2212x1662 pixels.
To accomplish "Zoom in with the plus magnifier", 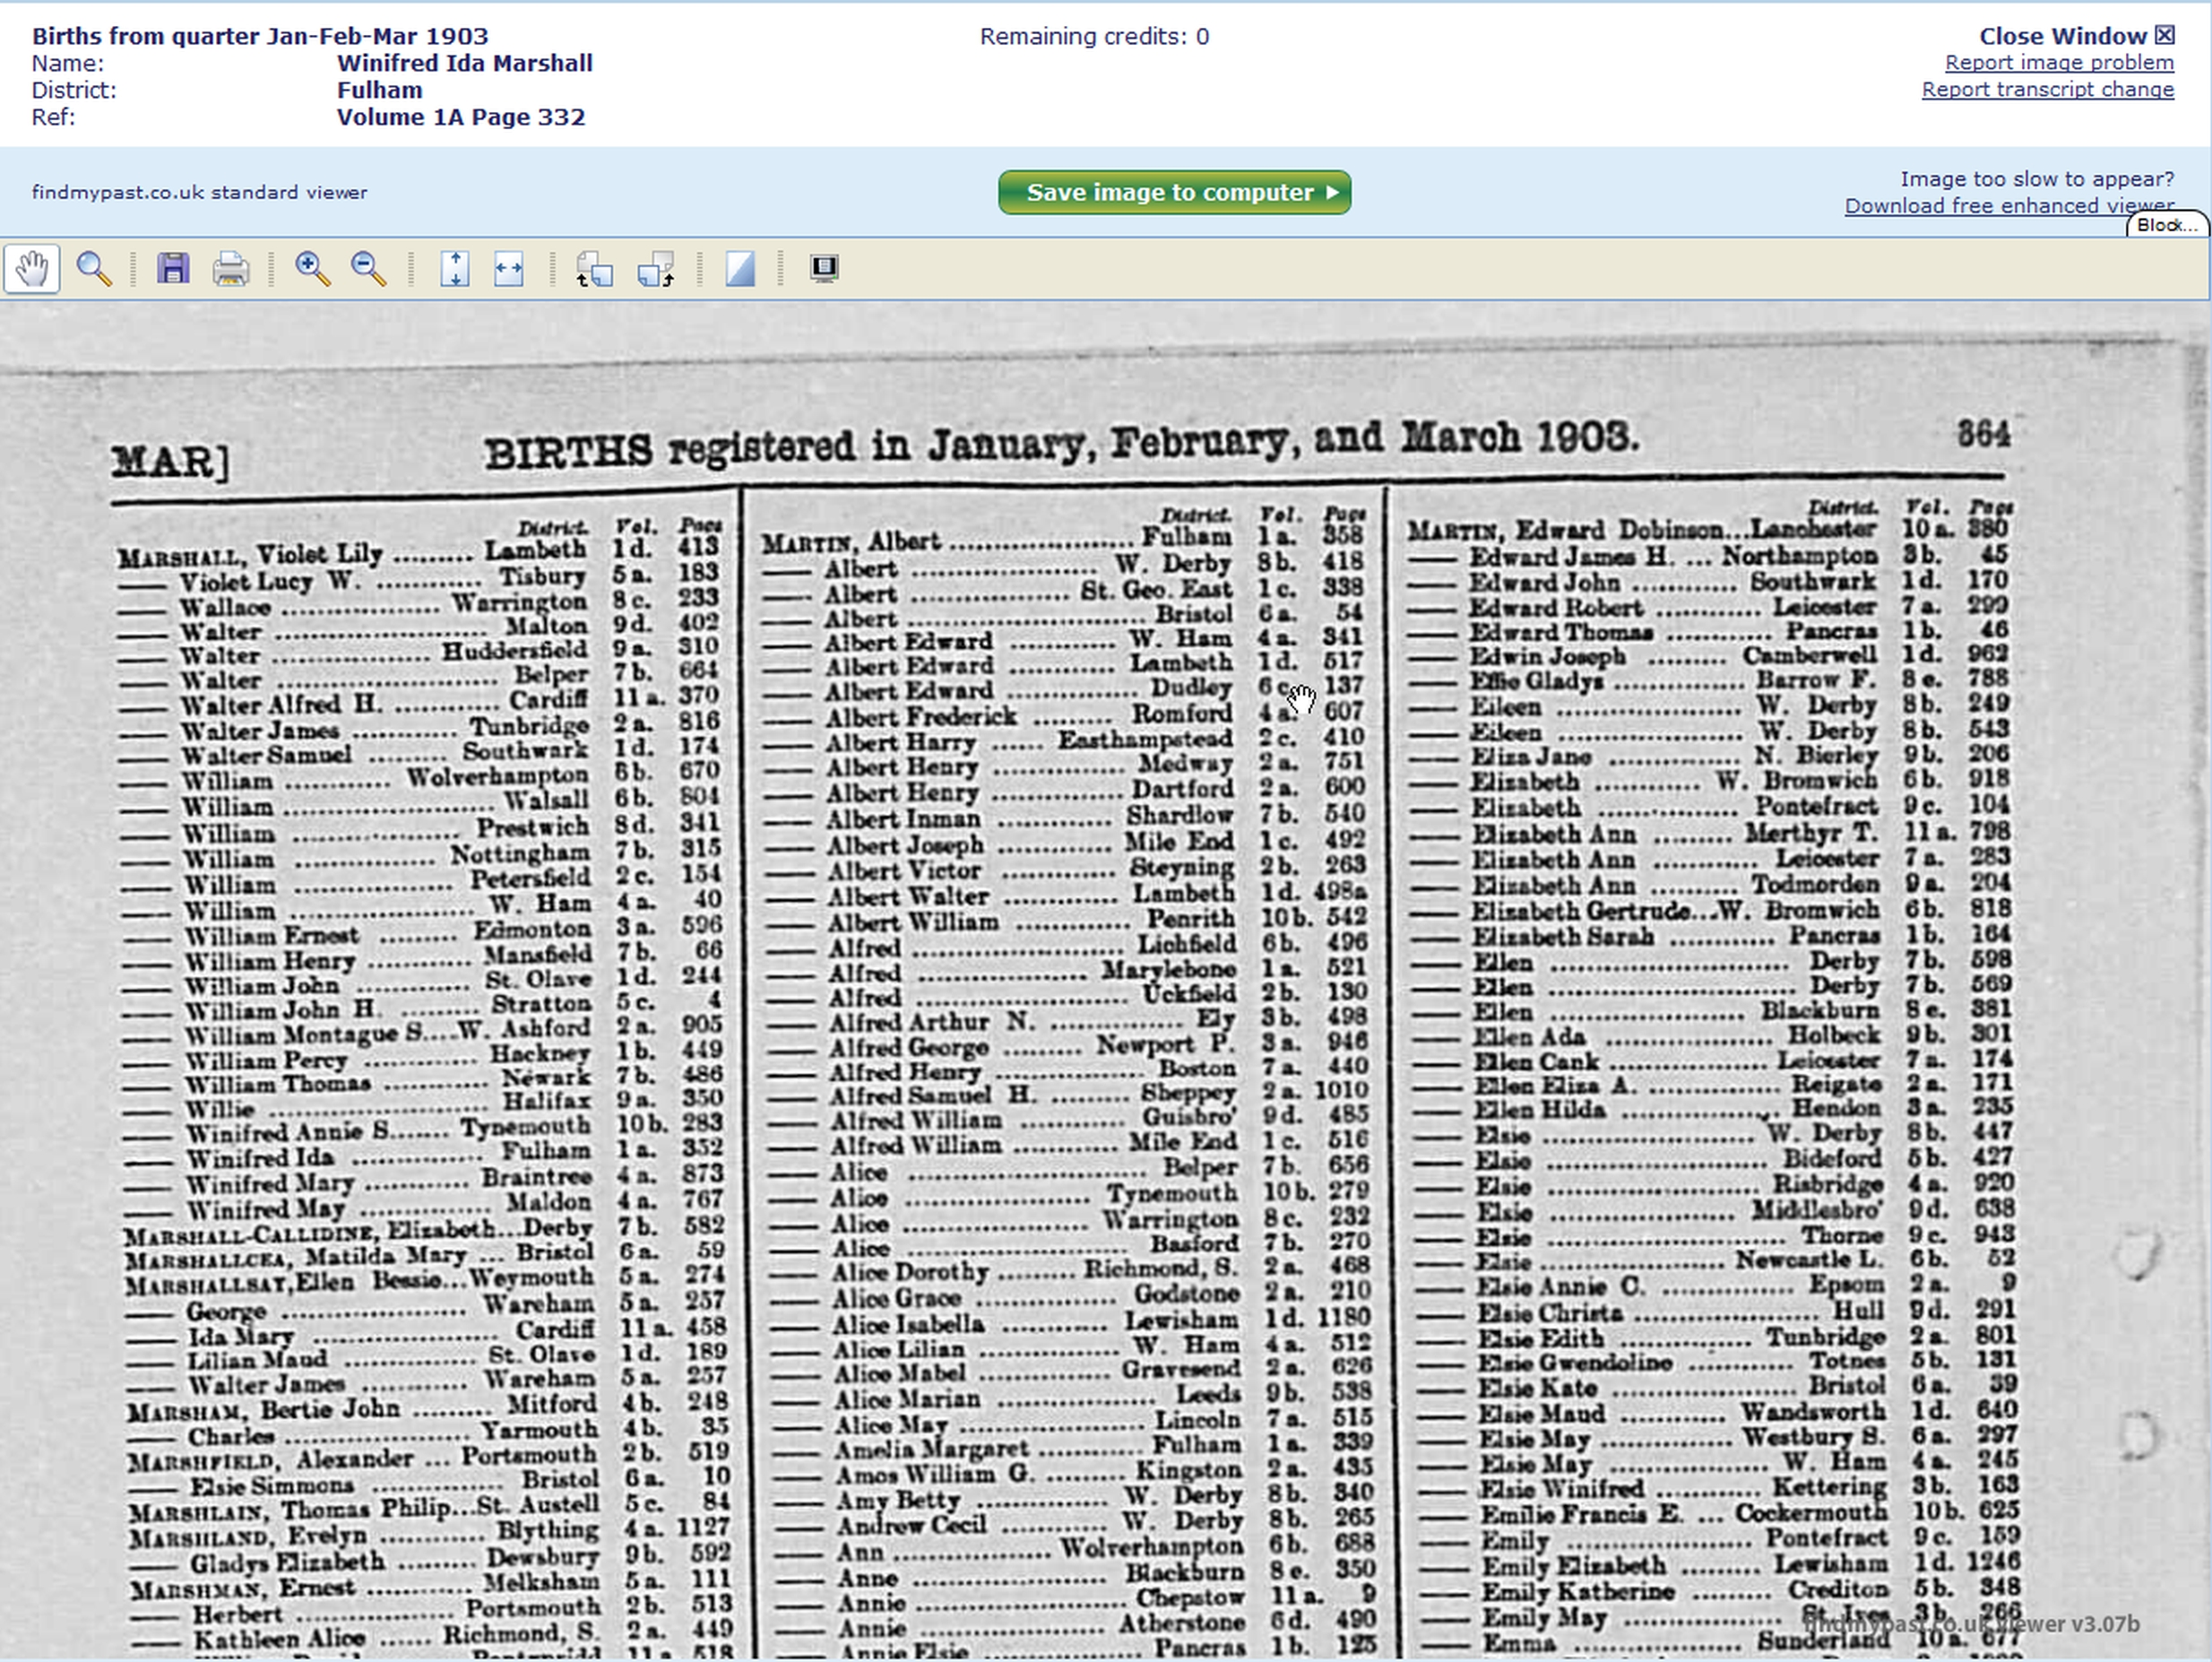I will click(x=312, y=269).
